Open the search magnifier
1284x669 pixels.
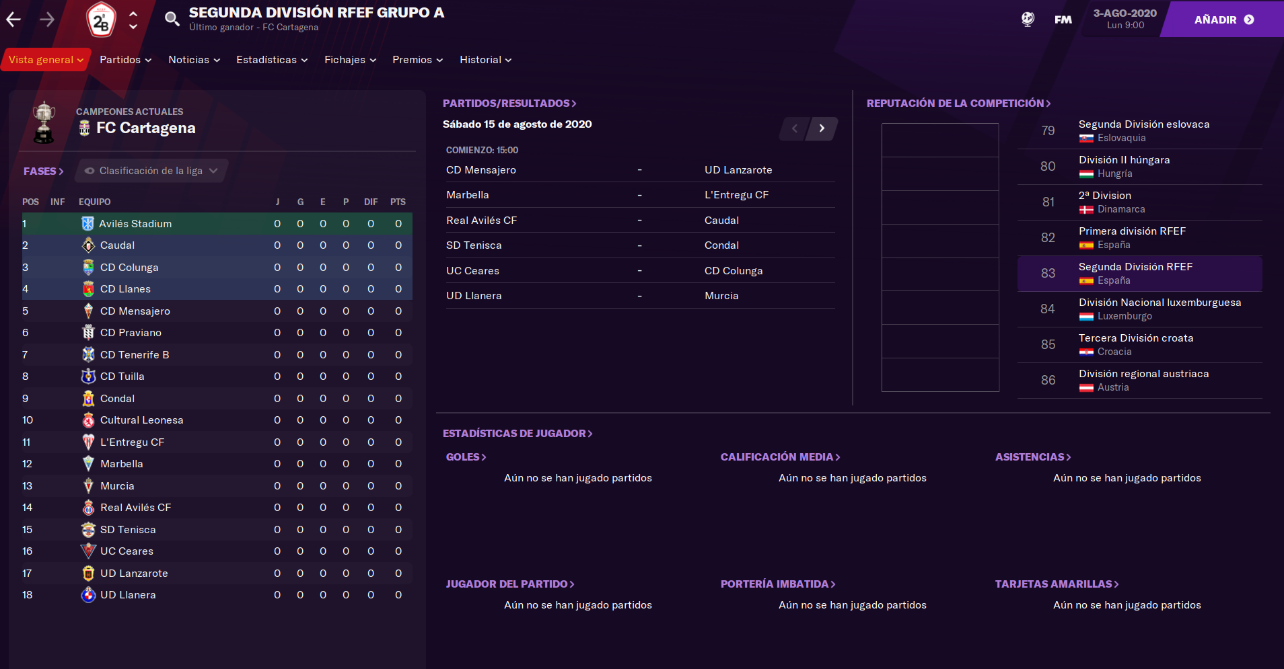tap(172, 19)
